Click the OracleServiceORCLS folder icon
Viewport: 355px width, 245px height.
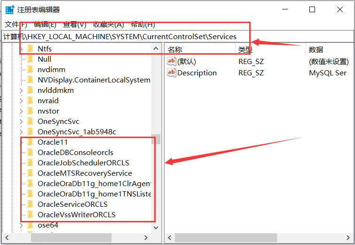pyautogui.click(x=30, y=204)
